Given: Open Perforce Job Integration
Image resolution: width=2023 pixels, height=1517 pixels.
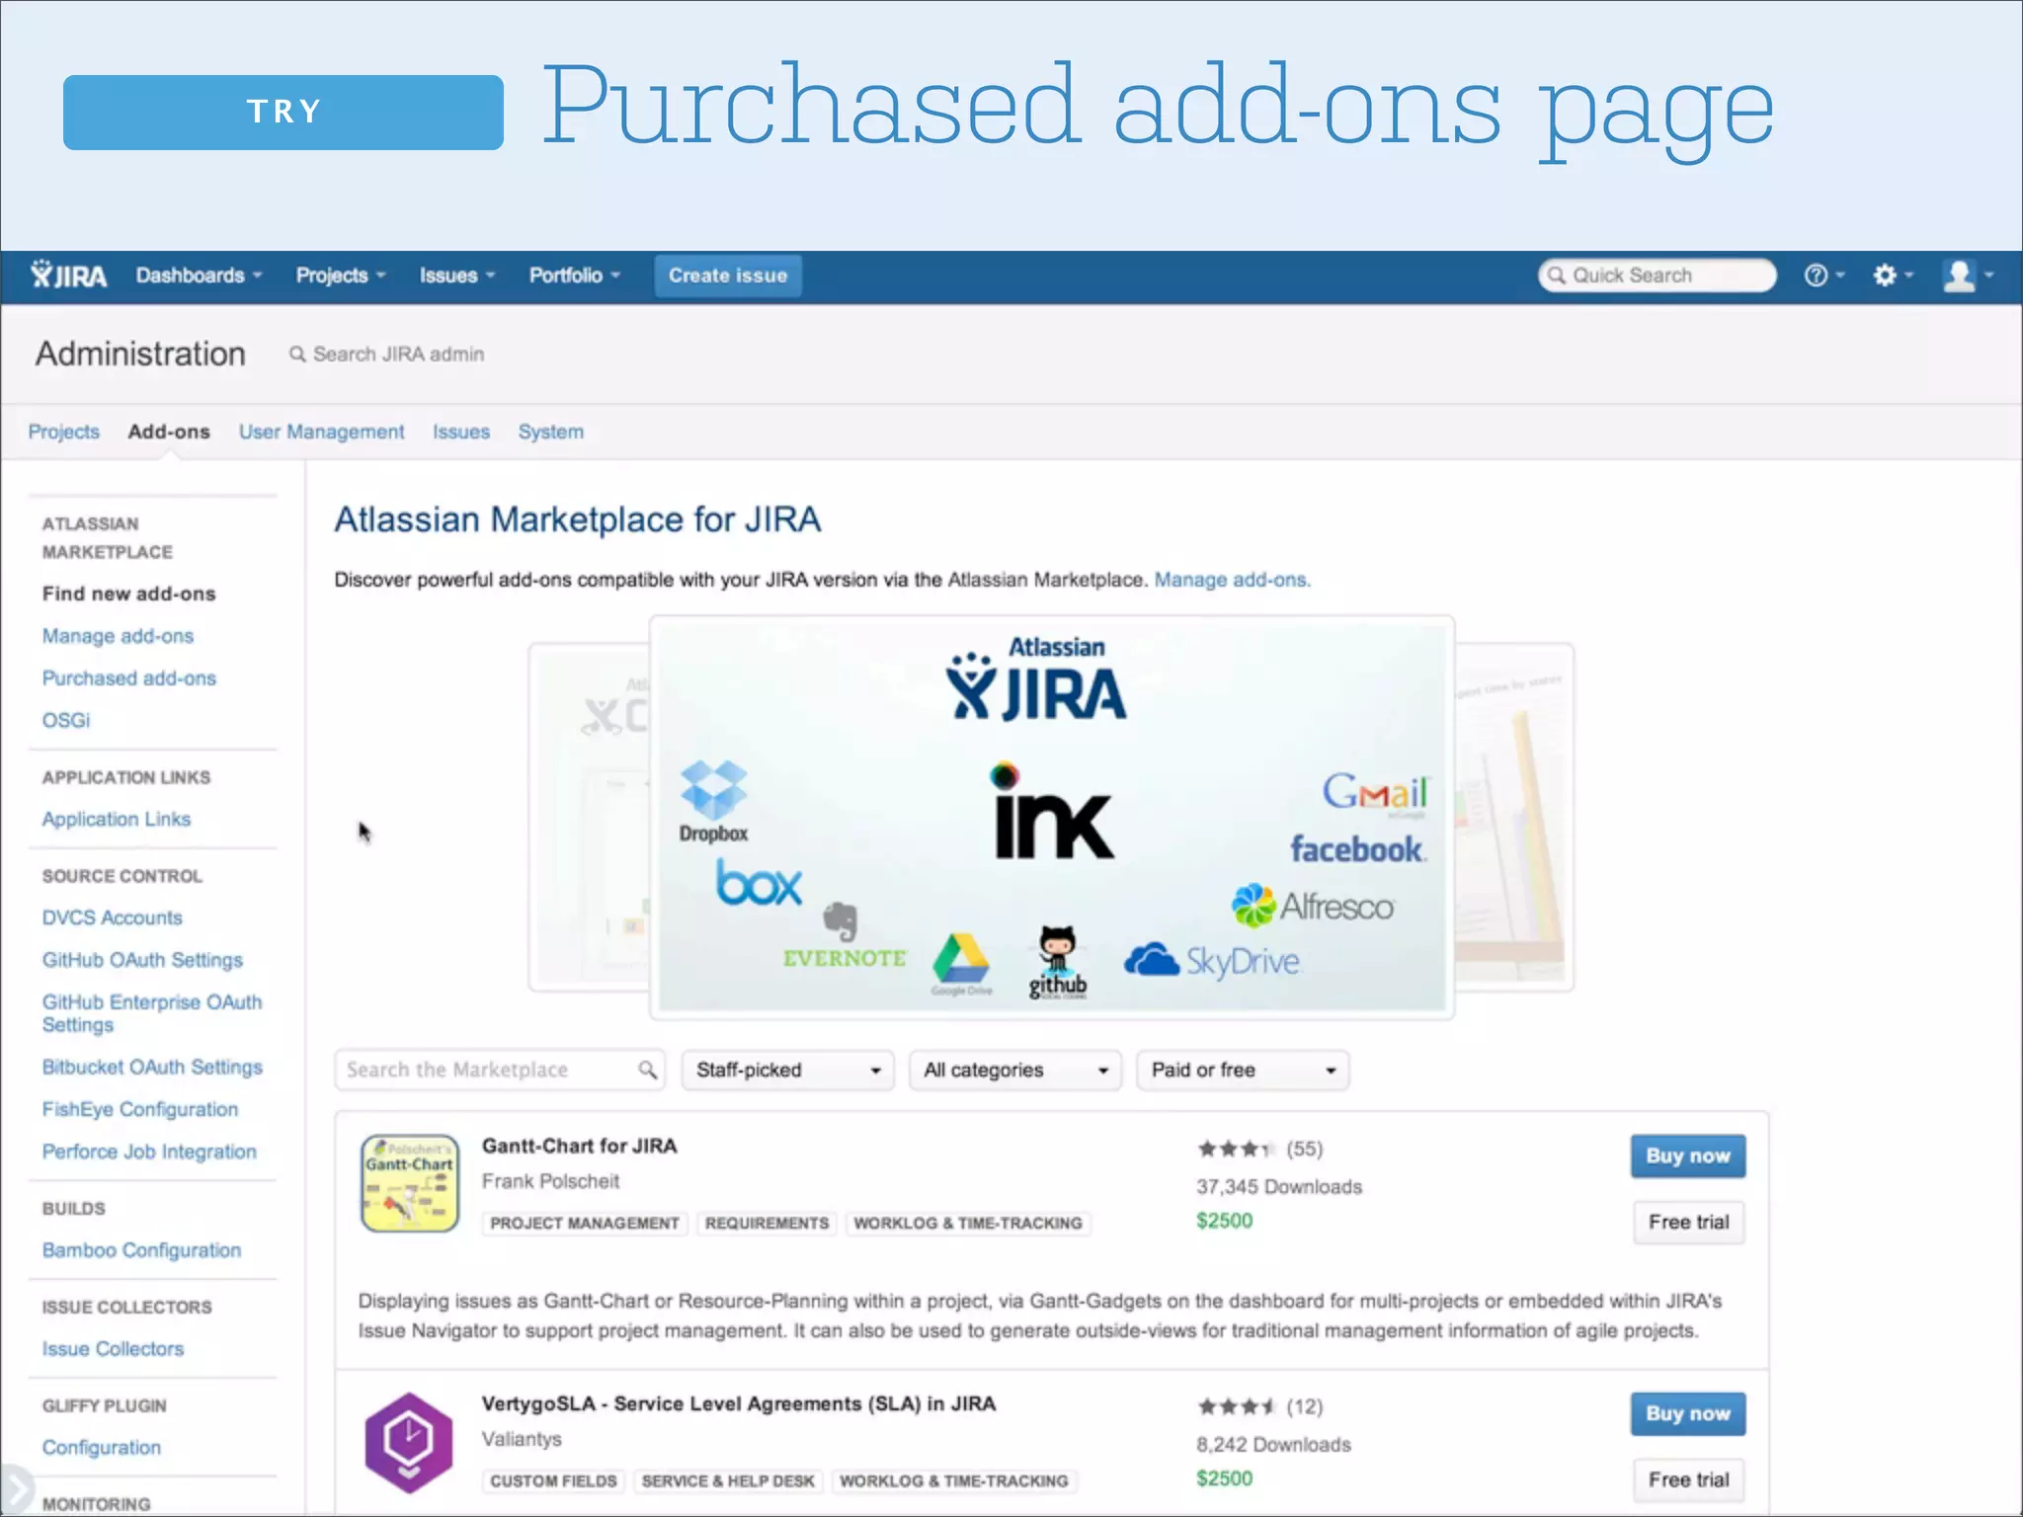Looking at the screenshot, I should (x=149, y=1152).
